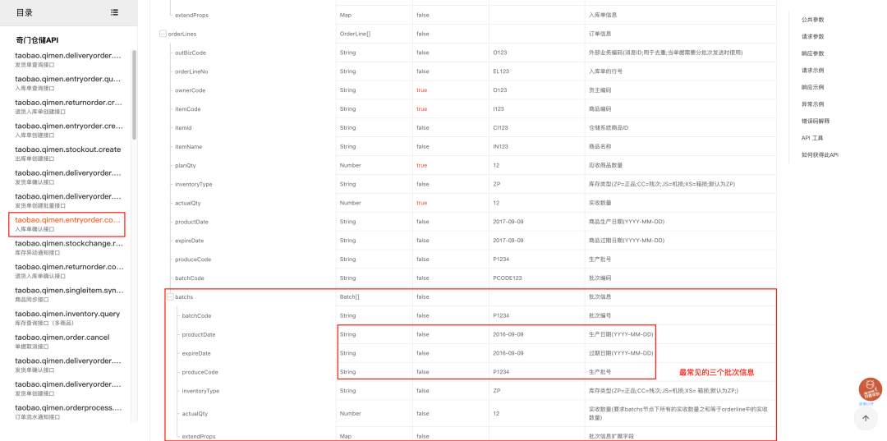
Task: Toggle the 目录 list view icon
Action: (115, 12)
